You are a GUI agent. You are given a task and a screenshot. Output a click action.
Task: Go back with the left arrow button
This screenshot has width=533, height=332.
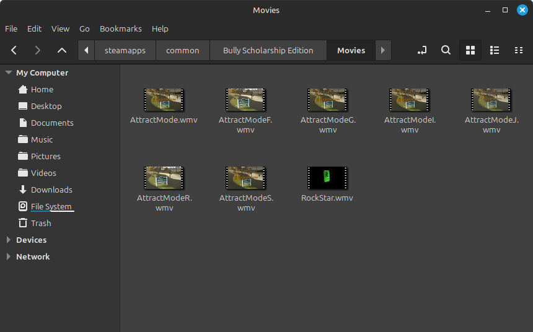point(14,50)
